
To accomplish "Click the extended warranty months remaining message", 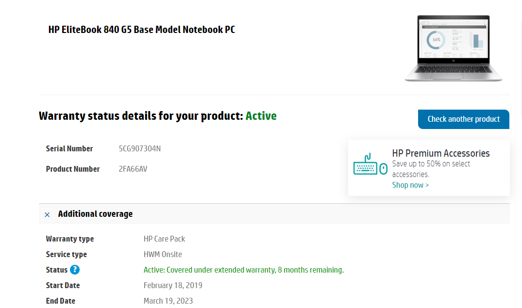I will 243,270.
